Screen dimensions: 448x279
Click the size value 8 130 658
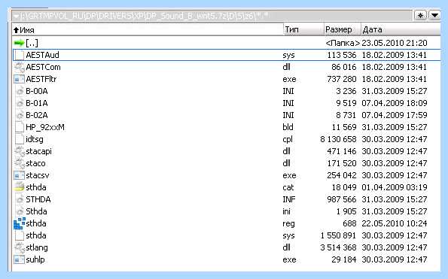338,139
